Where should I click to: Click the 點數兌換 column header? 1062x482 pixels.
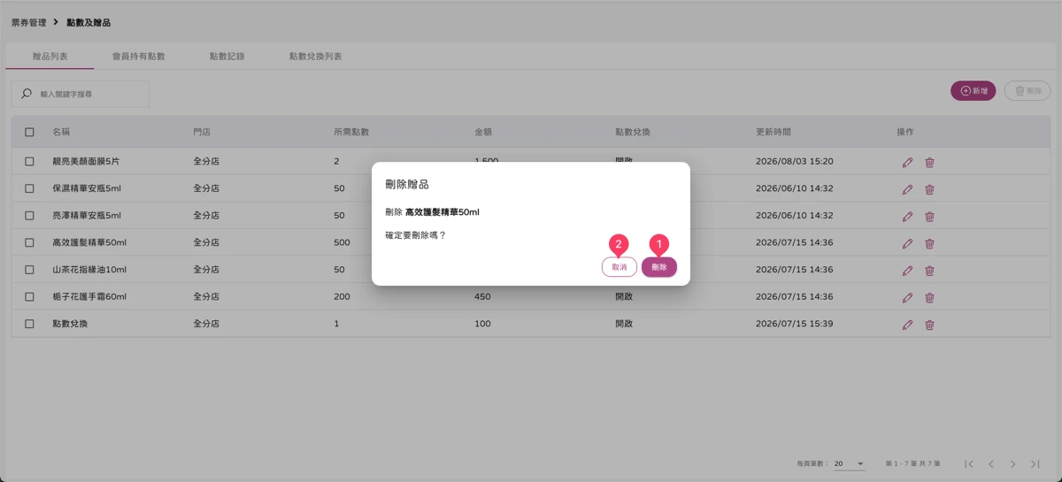point(633,132)
